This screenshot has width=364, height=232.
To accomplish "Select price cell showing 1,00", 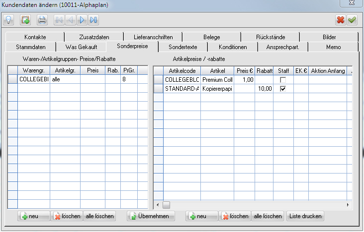I will [x=245, y=80].
